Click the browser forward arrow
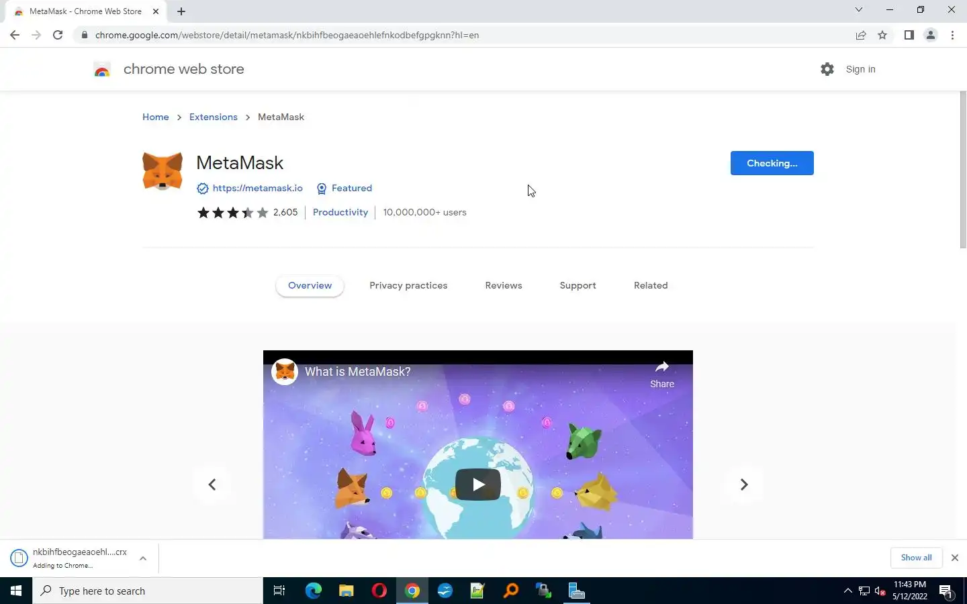This screenshot has width=967, height=604. [36, 35]
